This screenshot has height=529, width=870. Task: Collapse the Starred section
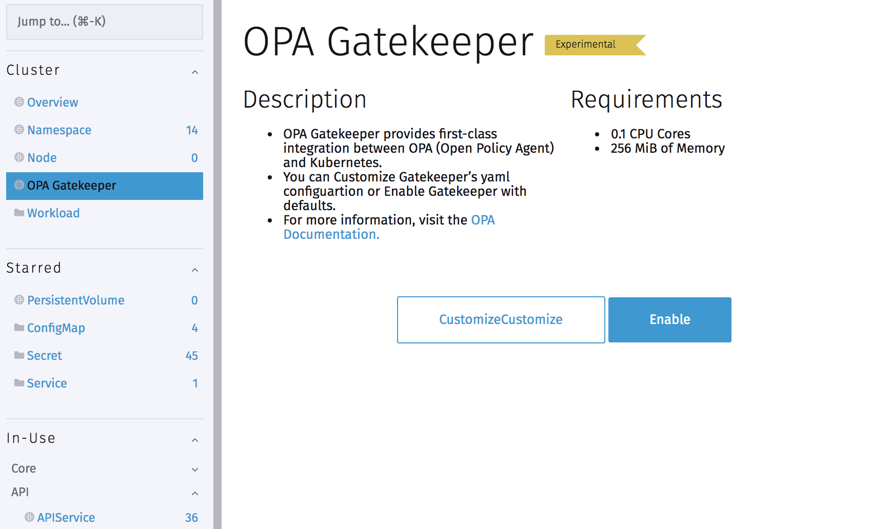(194, 270)
